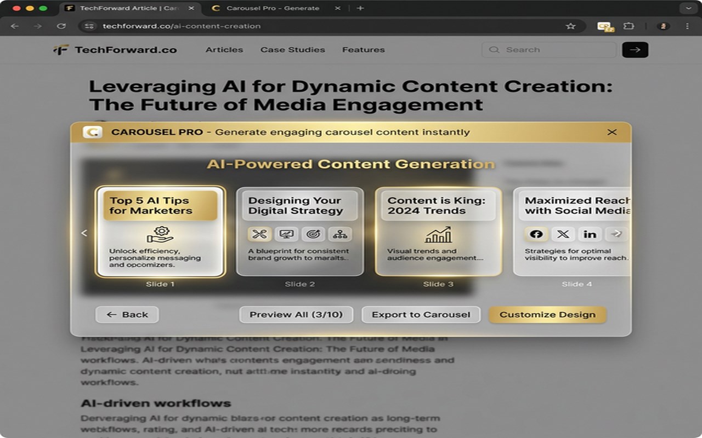This screenshot has width=702, height=438.
Task: Select the Slide 4 card
Action: (x=572, y=232)
